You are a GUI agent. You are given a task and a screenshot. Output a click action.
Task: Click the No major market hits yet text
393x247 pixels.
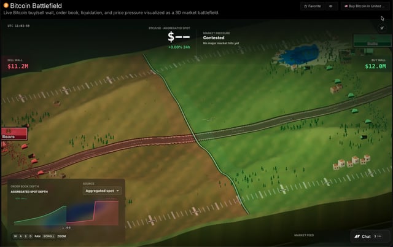pyautogui.click(x=221, y=44)
